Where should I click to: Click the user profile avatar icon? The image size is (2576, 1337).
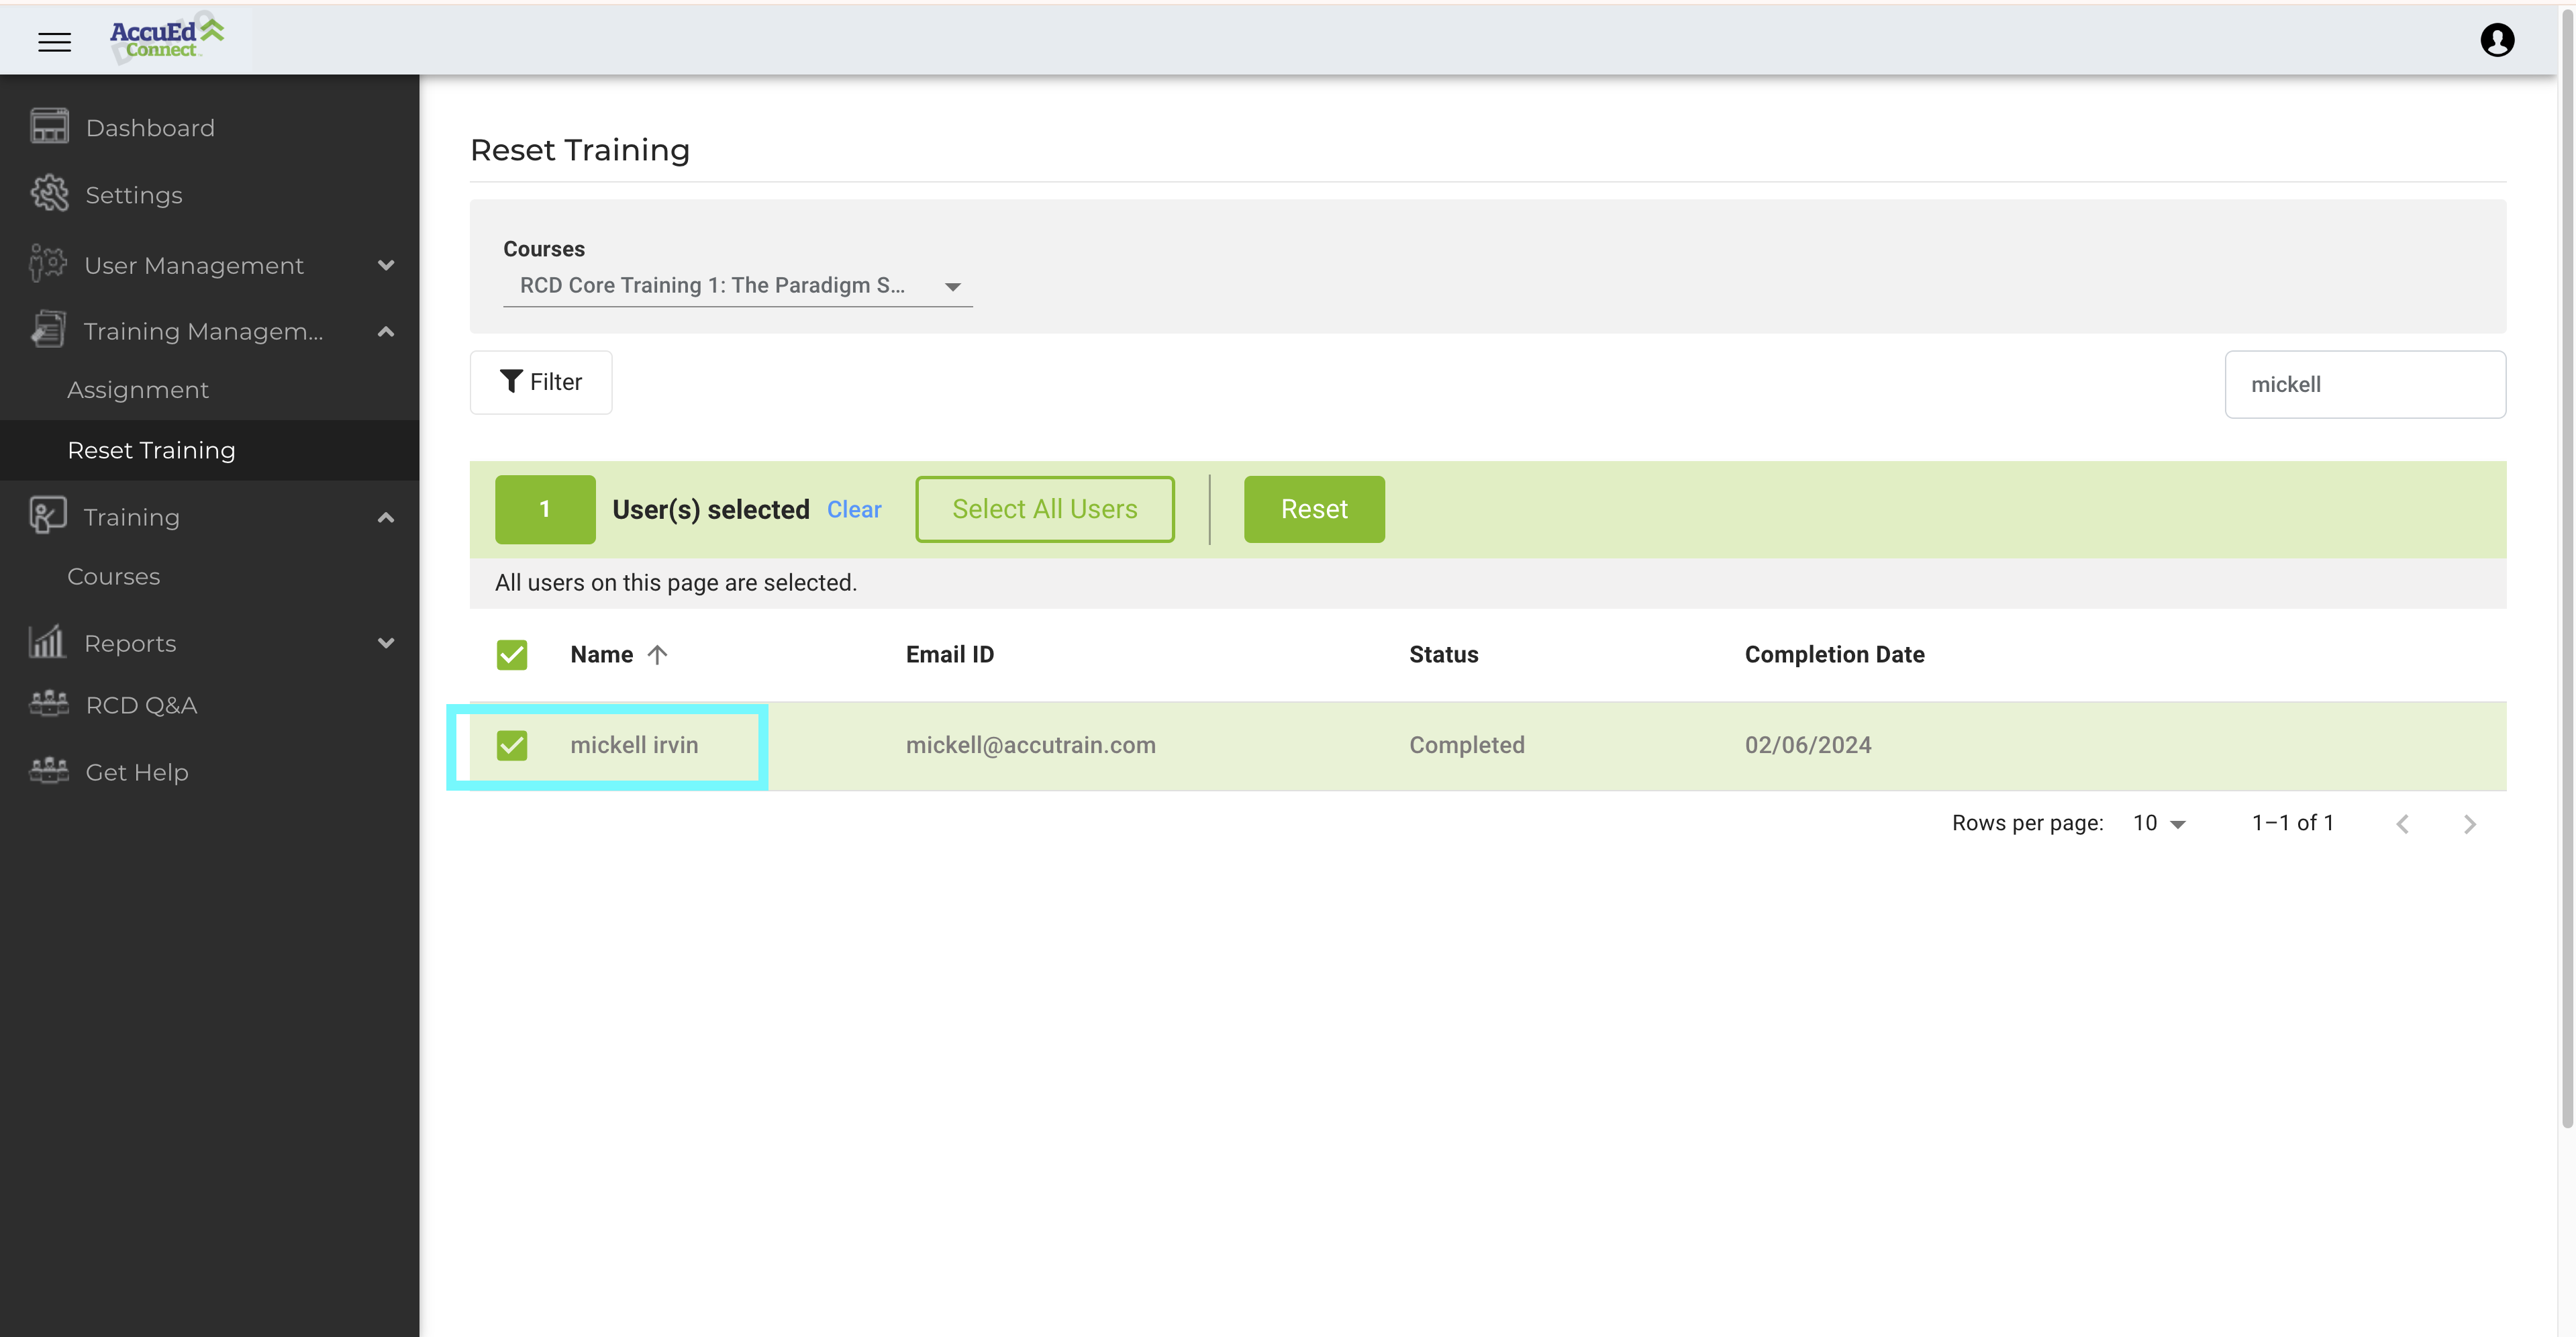point(2496,40)
